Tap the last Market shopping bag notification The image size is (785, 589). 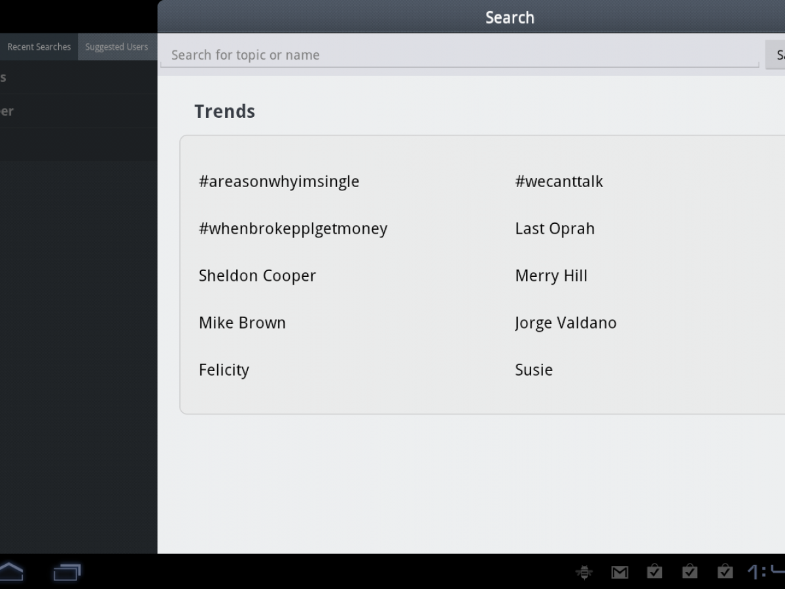click(x=725, y=572)
